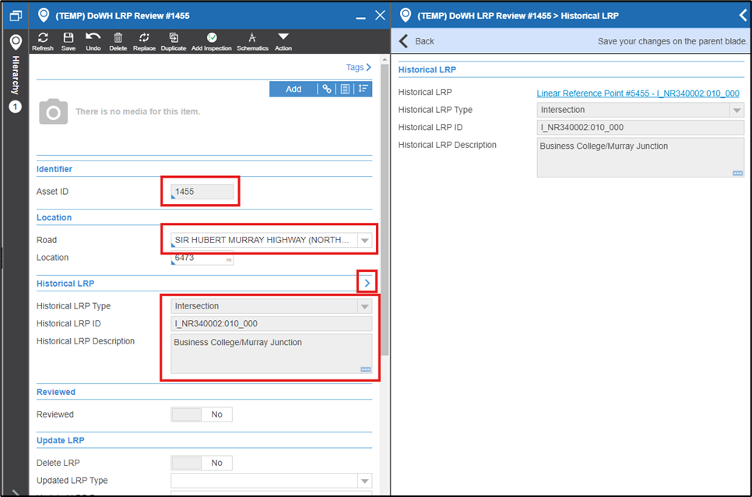This screenshot has width=752, height=497.
Task: Open the Hierarchy sidebar pin icon
Action: pos(16,42)
